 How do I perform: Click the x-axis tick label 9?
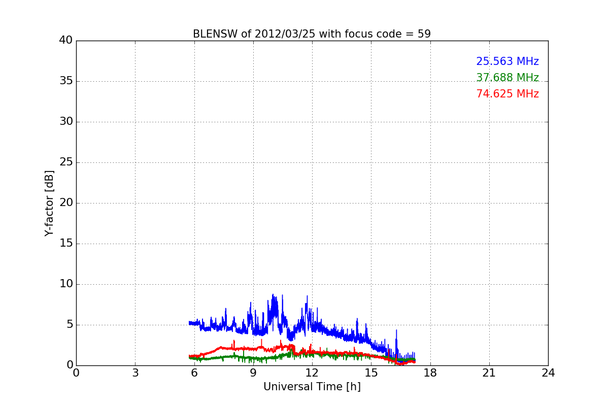[253, 373]
